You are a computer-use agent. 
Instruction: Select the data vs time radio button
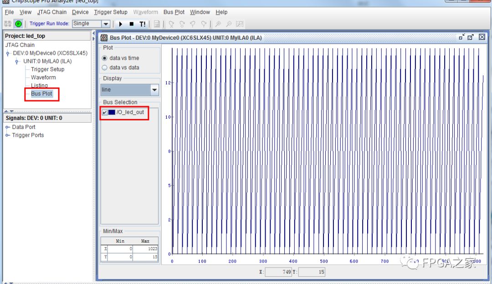(104, 58)
